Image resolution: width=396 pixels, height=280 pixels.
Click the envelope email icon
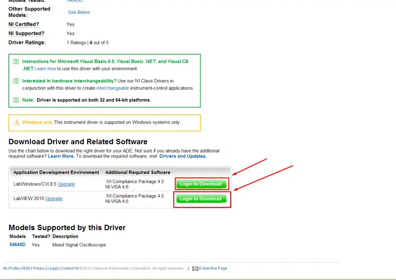195,269
